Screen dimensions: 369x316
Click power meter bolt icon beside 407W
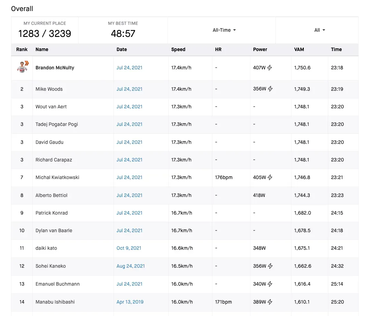pyautogui.click(x=270, y=68)
